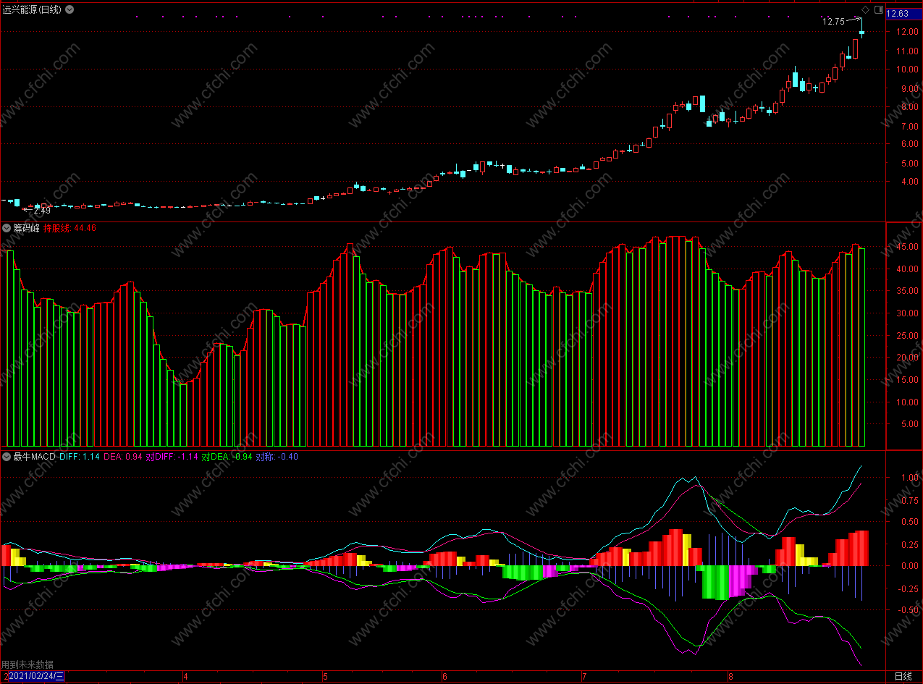The width and height of the screenshot is (923, 684).
Task: Click month 6 marker on time axis
Action: pyautogui.click(x=444, y=677)
